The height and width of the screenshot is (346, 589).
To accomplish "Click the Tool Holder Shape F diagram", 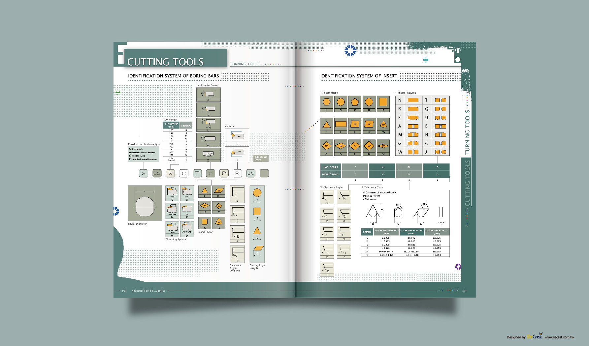I will click(208, 94).
